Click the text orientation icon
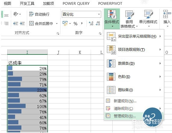Image resolution: width=172 pixels, height=133 pixels. [x=16, y=14]
